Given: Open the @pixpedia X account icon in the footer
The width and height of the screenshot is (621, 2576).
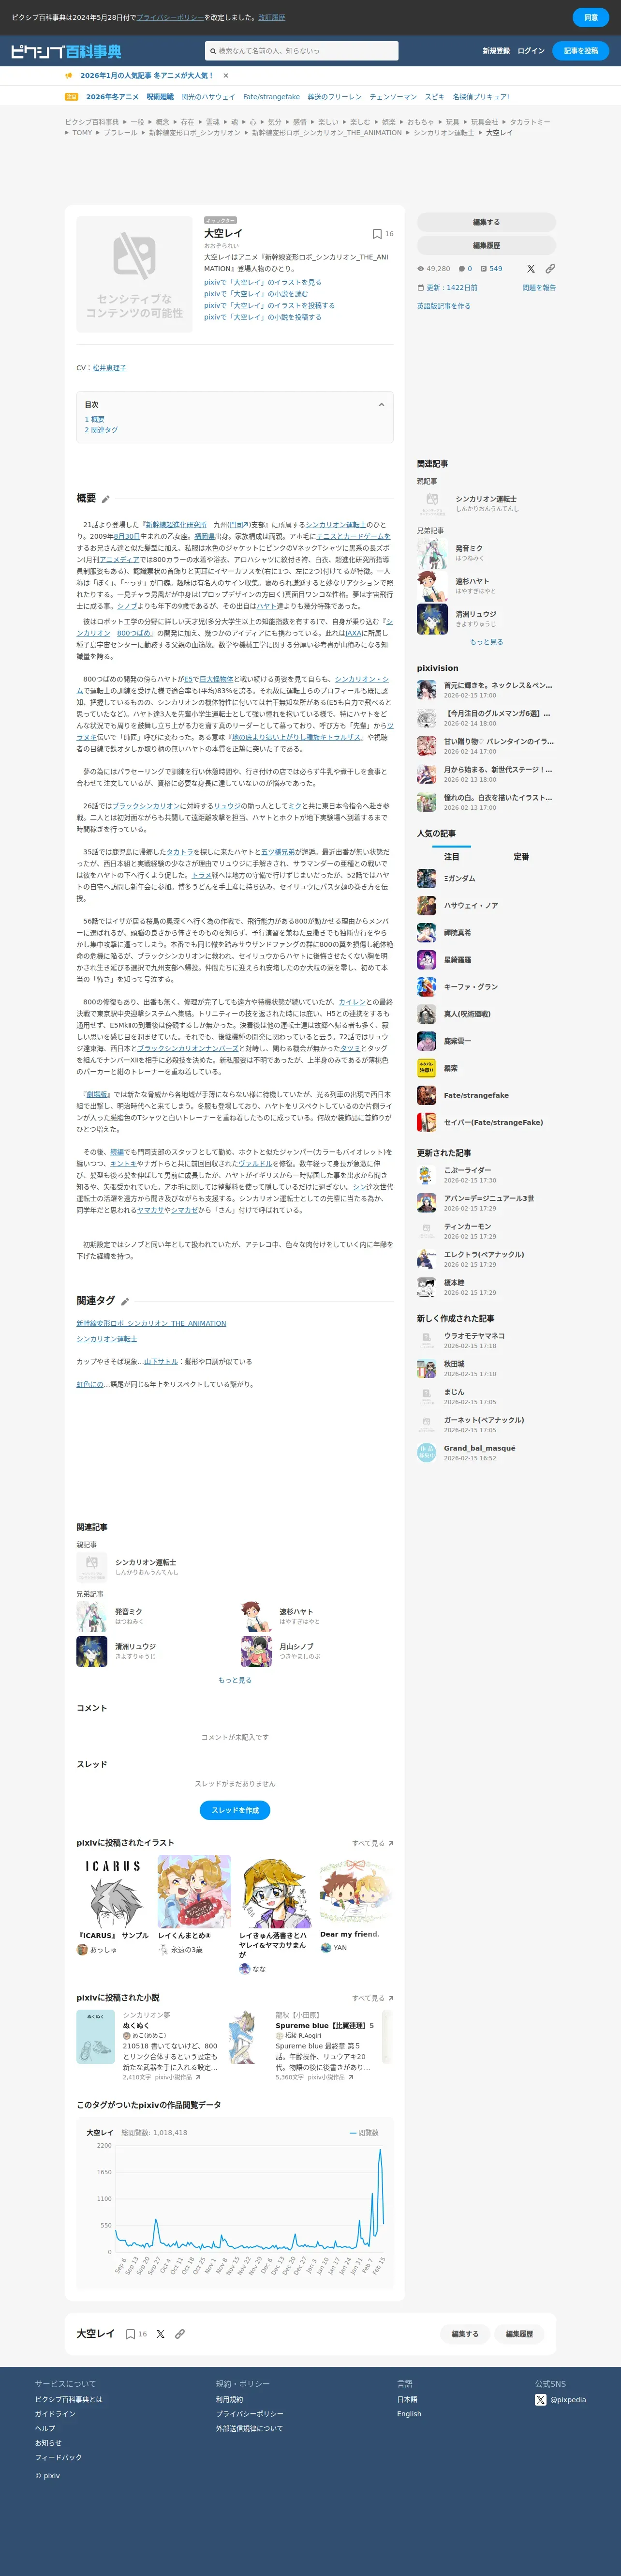Looking at the screenshot, I should [x=541, y=2399].
